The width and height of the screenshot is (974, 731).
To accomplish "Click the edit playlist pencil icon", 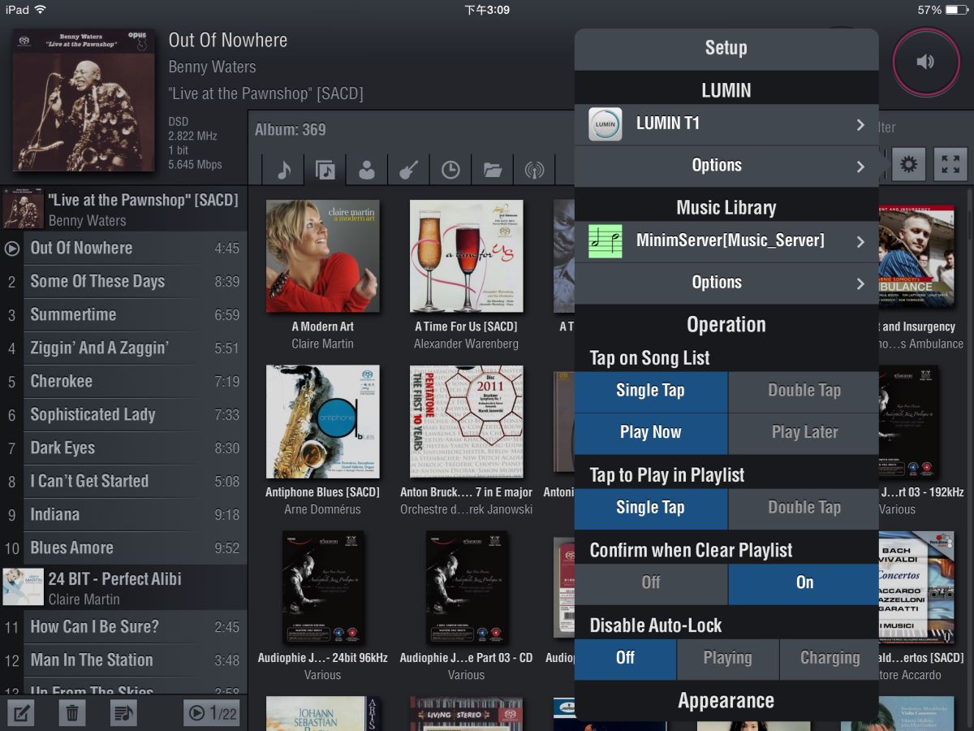I will coord(22,713).
